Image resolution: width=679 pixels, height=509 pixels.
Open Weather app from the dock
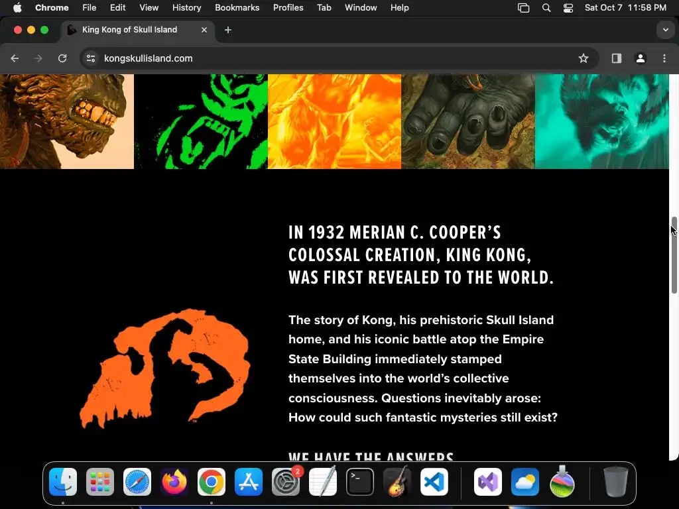(525, 482)
